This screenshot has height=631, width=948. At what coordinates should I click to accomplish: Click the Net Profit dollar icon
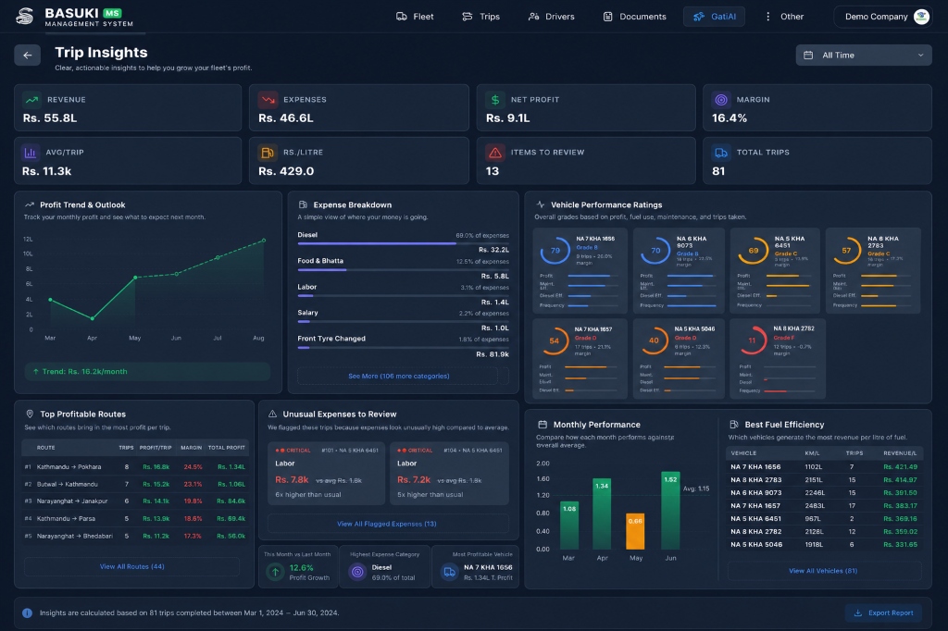coord(495,100)
